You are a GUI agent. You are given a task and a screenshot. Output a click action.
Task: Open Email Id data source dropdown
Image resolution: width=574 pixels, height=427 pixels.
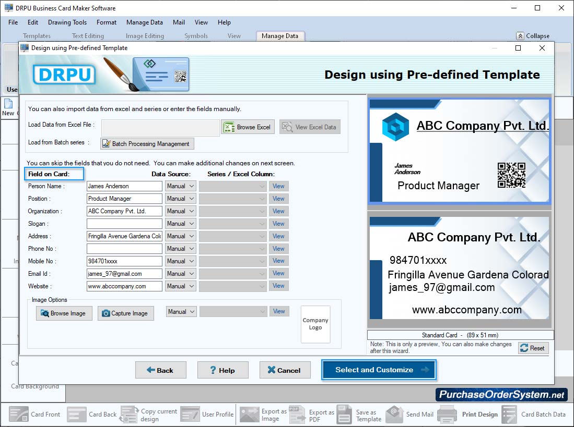(181, 274)
